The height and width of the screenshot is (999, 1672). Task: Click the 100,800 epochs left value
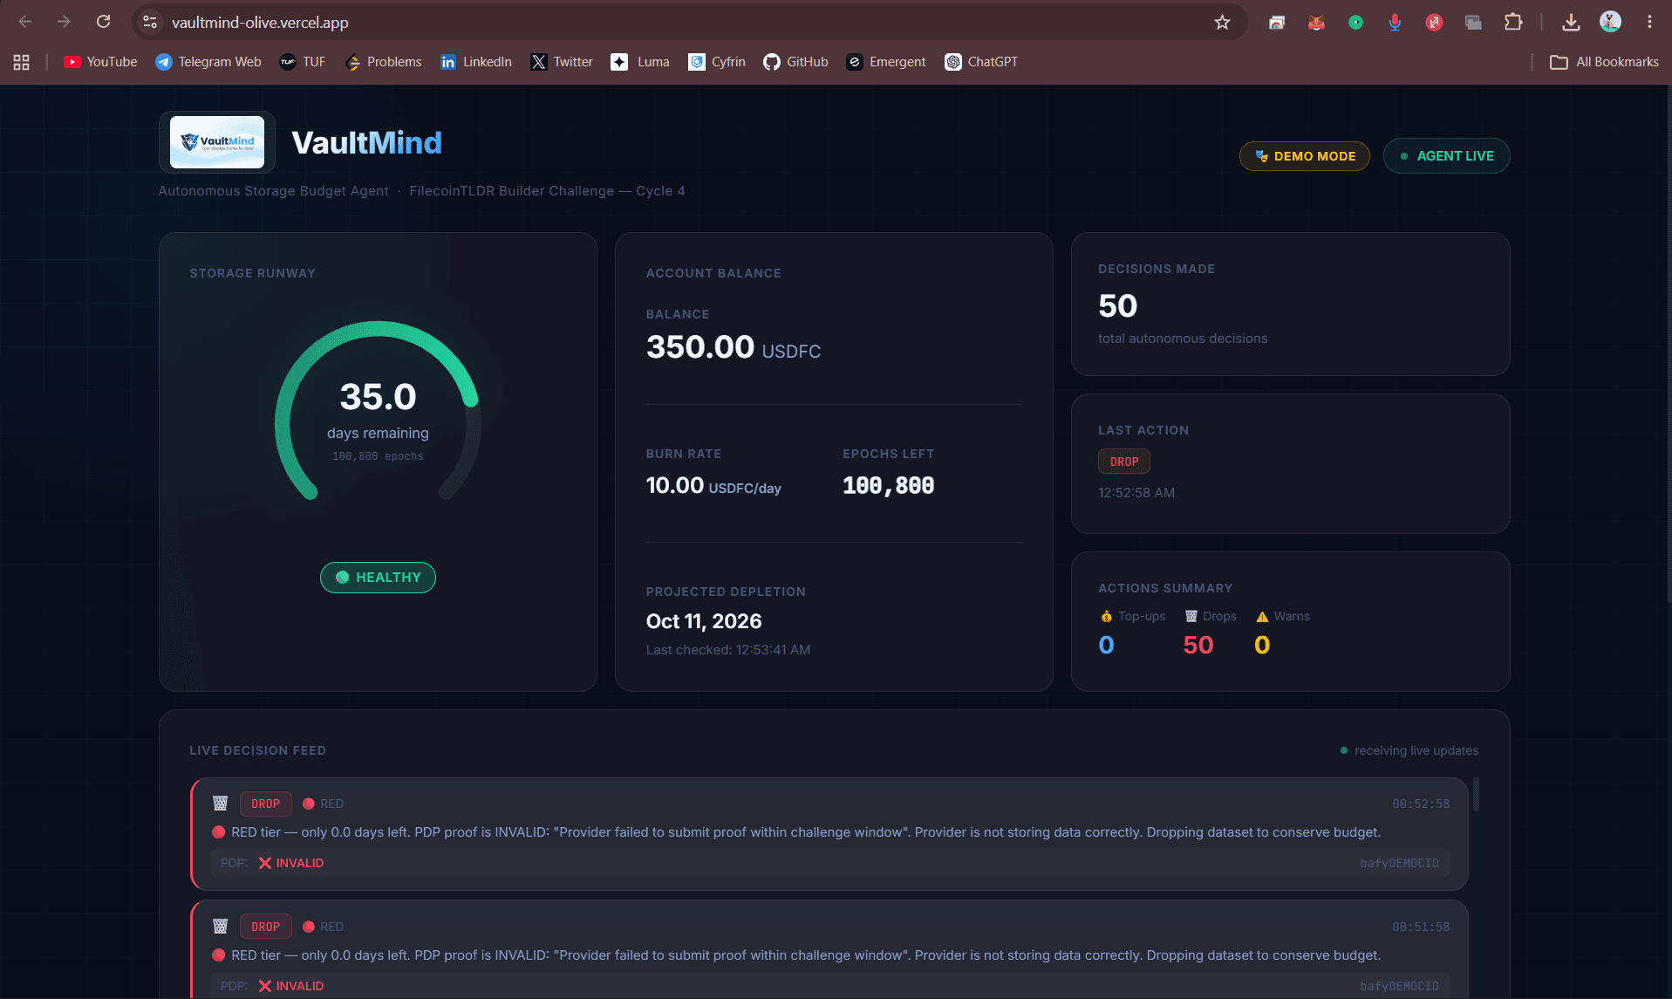[x=888, y=486]
